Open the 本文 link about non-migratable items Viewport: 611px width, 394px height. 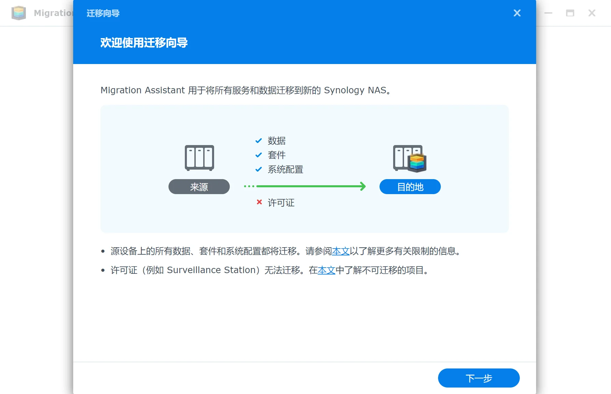326,270
